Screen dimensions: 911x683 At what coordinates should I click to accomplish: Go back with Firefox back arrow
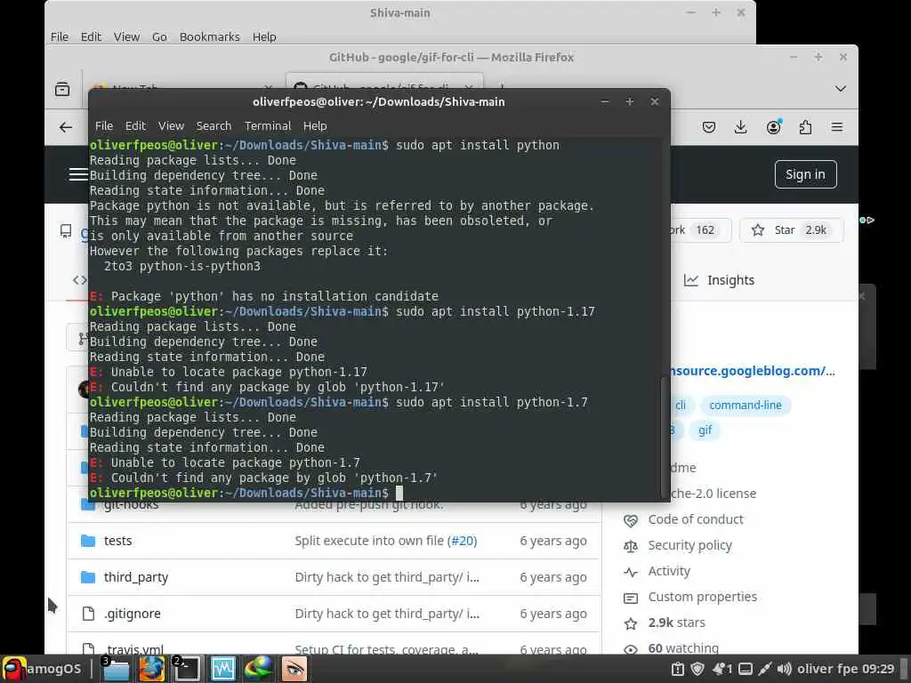coord(66,127)
